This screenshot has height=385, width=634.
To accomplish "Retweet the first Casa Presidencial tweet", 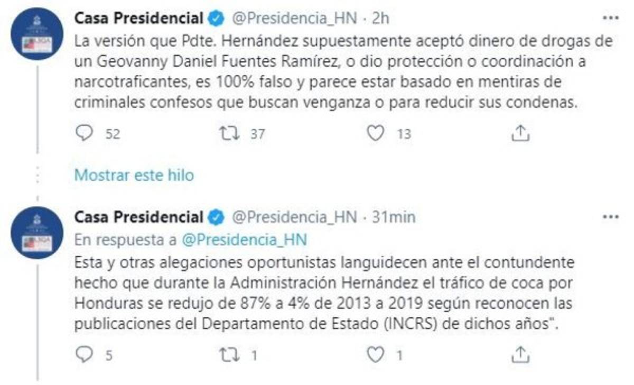I will point(230,133).
